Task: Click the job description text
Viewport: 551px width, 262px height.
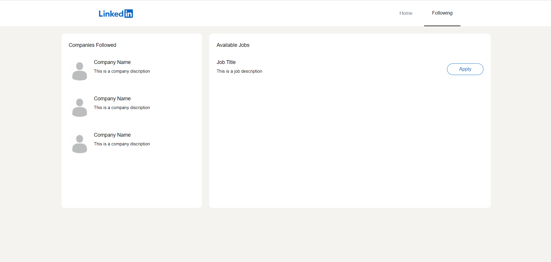Action: (239, 71)
